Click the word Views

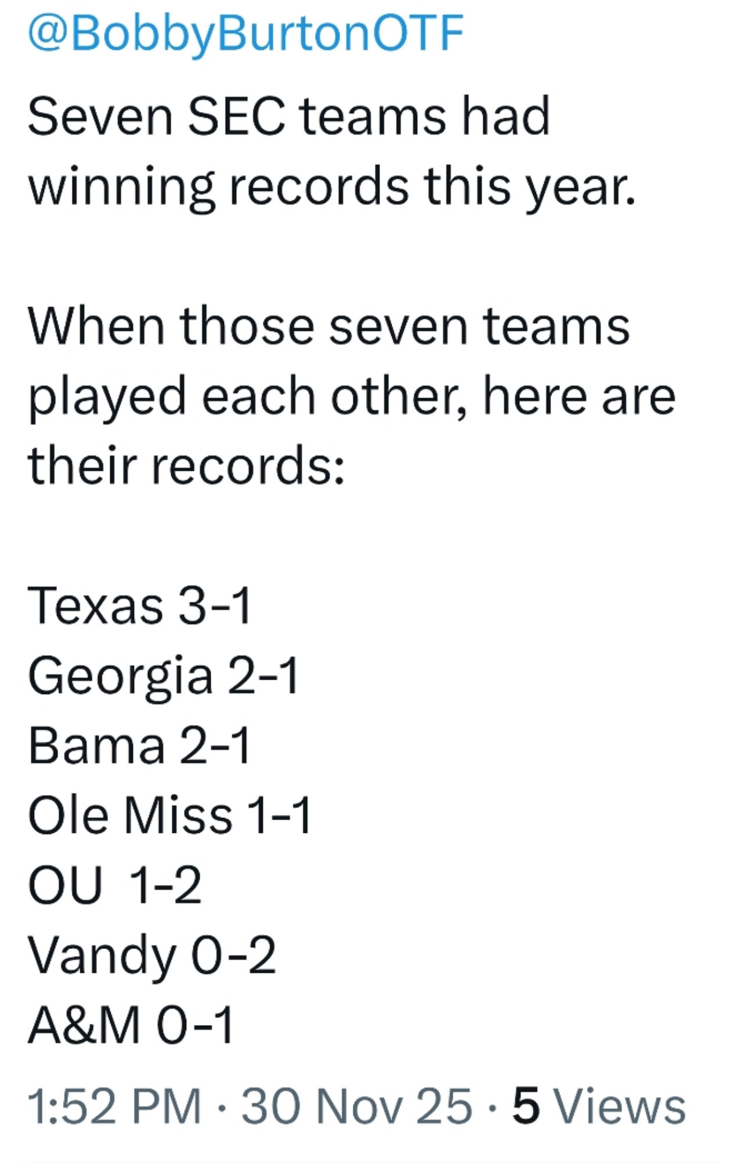point(620,1106)
